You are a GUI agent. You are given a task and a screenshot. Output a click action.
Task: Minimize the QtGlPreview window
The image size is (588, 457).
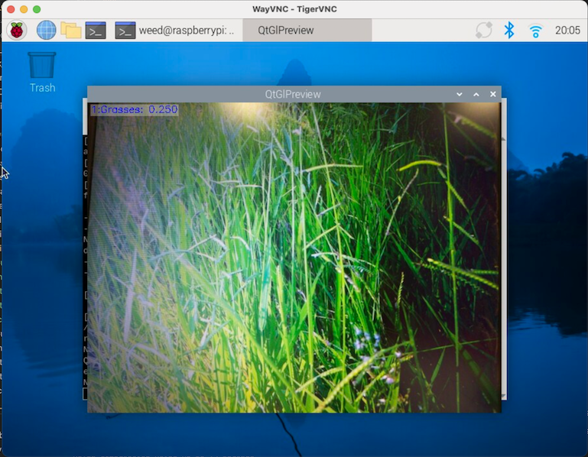pos(460,94)
